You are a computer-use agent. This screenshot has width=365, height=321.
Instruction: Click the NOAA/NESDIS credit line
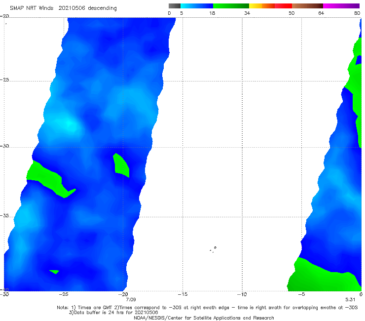click(204, 318)
